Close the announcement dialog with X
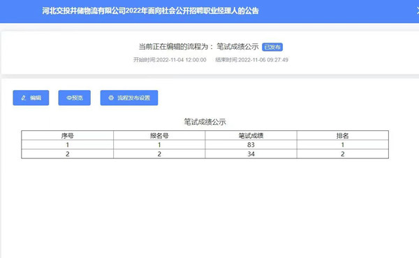The image size is (419, 258). 418,11
